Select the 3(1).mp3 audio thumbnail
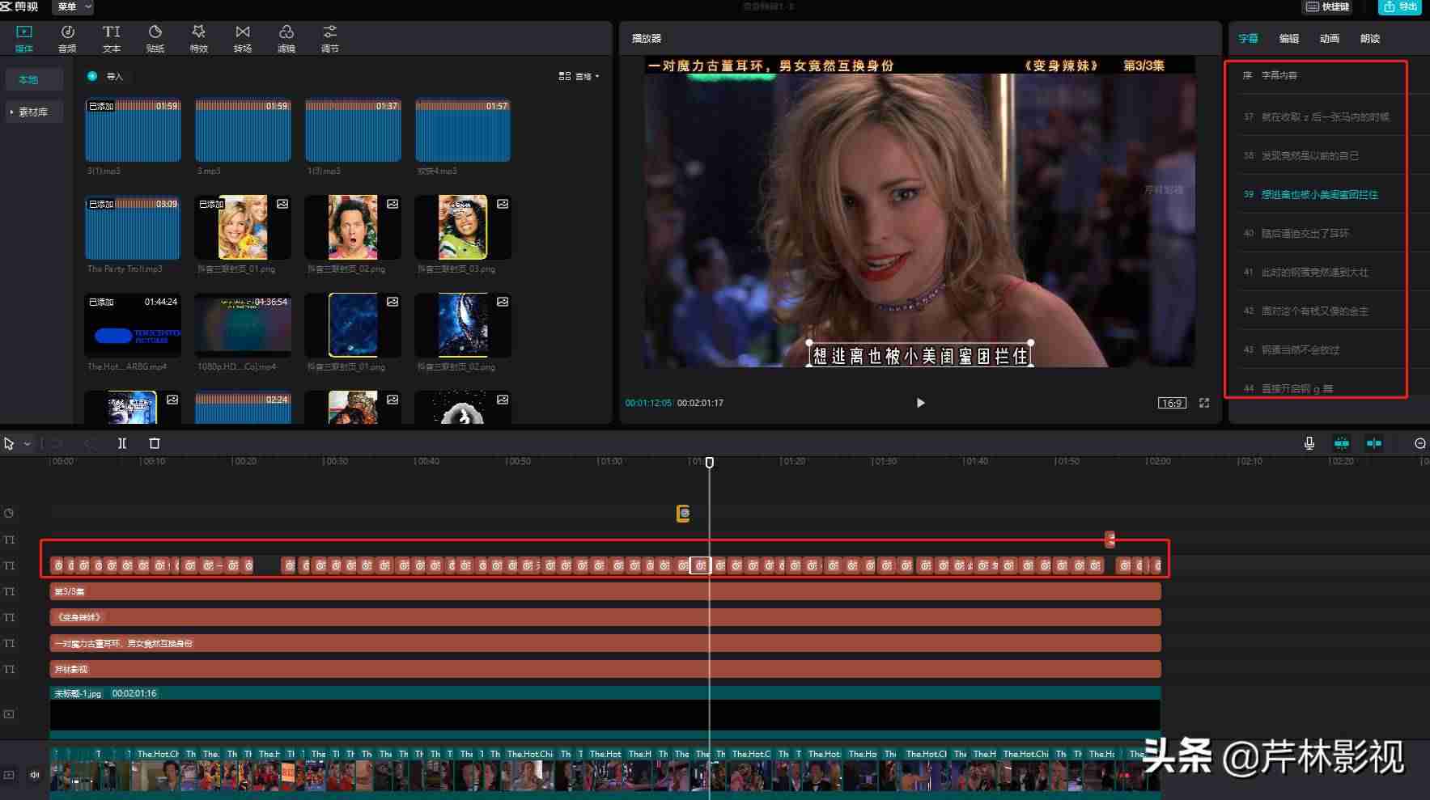Viewport: 1430px width, 800px height. tap(133, 130)
